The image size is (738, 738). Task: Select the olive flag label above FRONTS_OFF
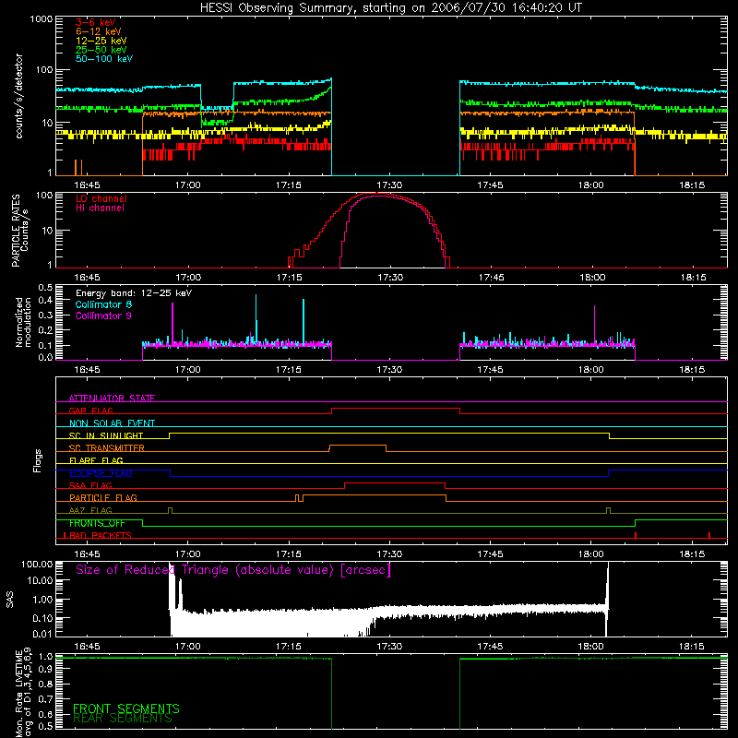90,510
